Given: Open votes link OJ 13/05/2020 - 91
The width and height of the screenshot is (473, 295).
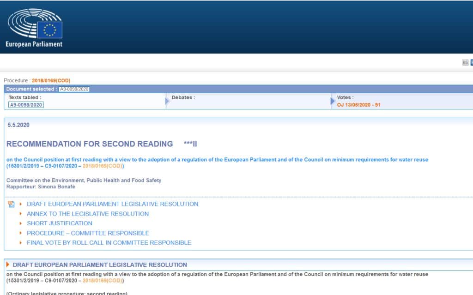Looking at the screenshot, I should pos(358,105).
